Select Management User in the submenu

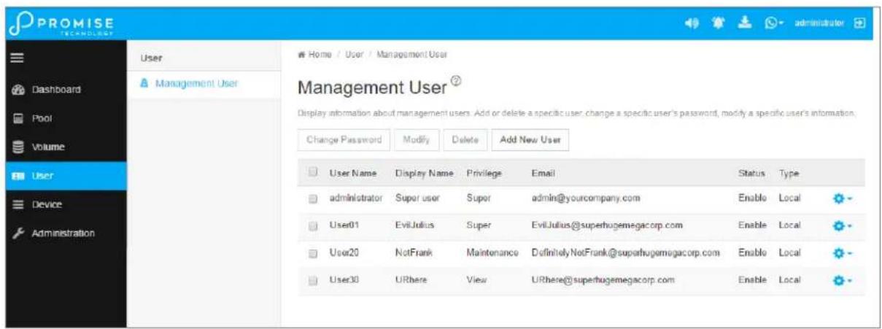tap(204, 85)
